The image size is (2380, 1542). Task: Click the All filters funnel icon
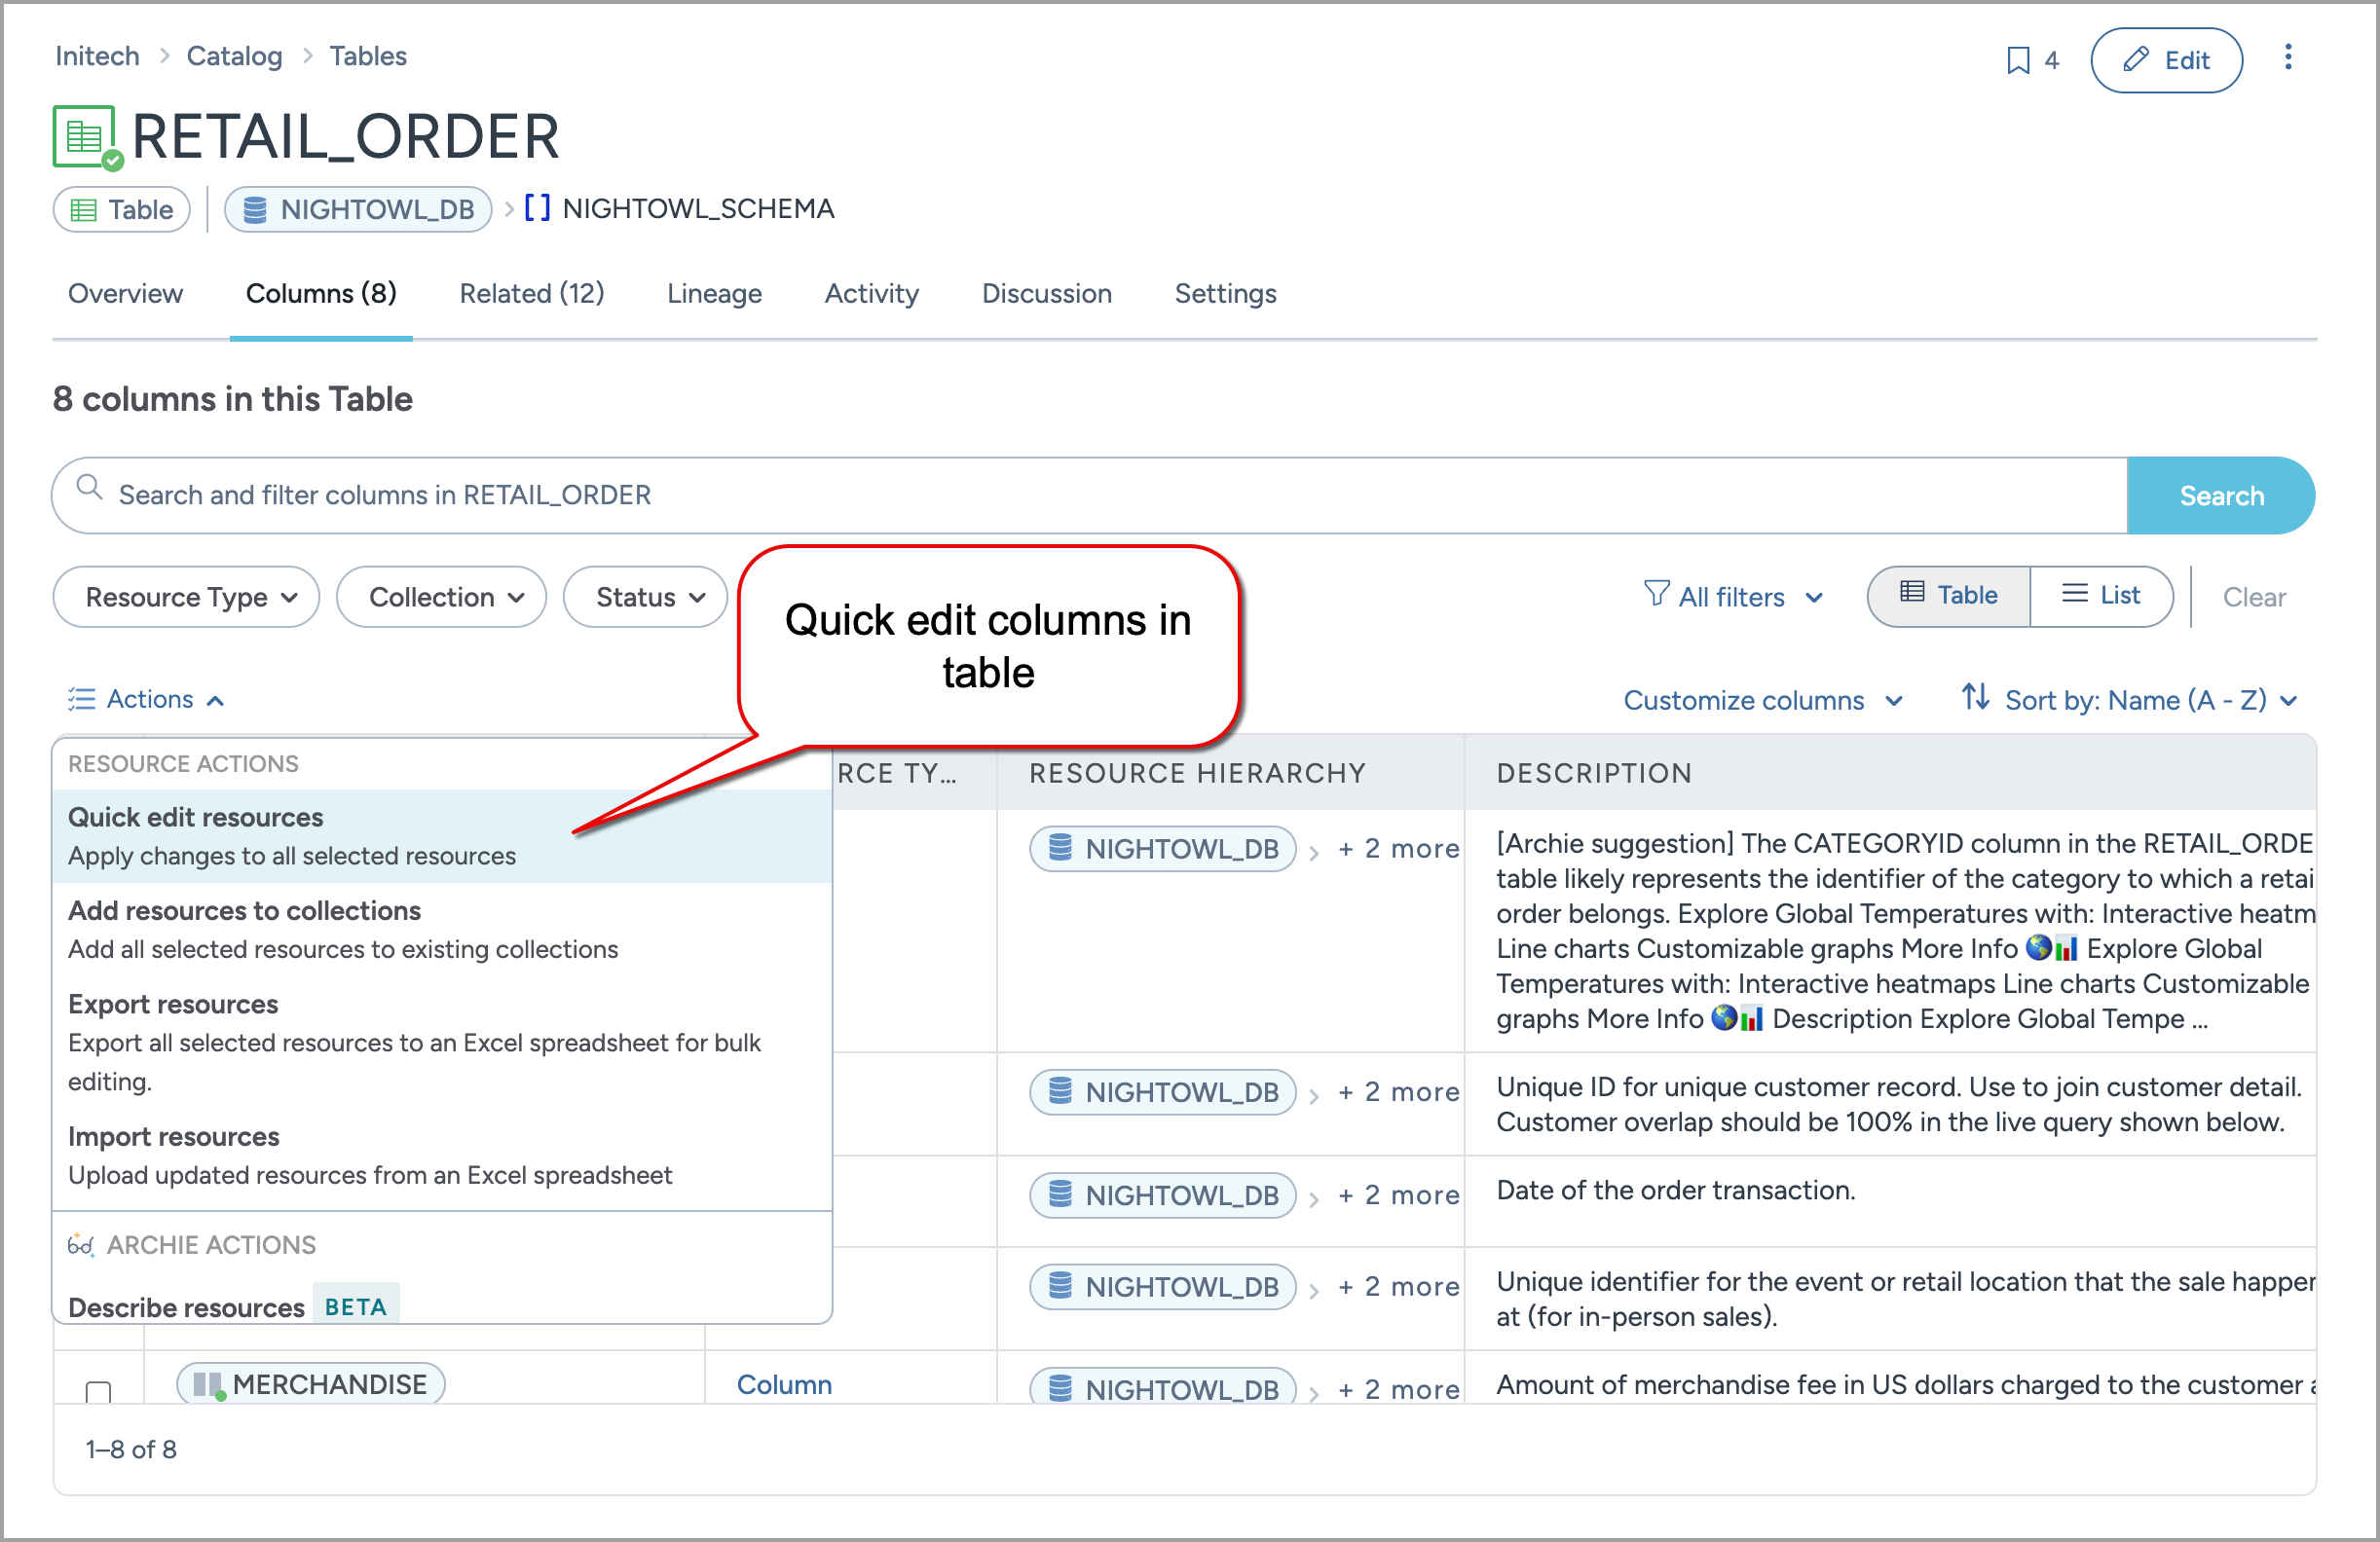coord(1656,595)
